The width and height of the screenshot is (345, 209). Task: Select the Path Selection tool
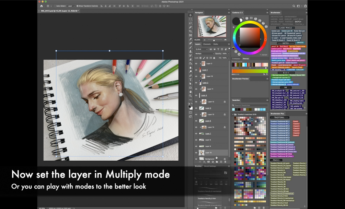point(191,84)
